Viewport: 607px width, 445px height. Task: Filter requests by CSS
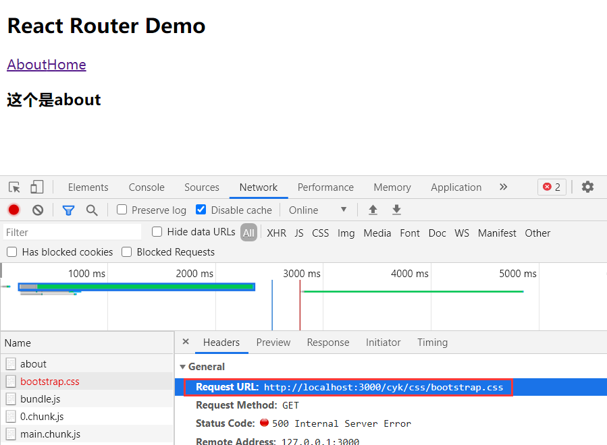tap(321, 233)
